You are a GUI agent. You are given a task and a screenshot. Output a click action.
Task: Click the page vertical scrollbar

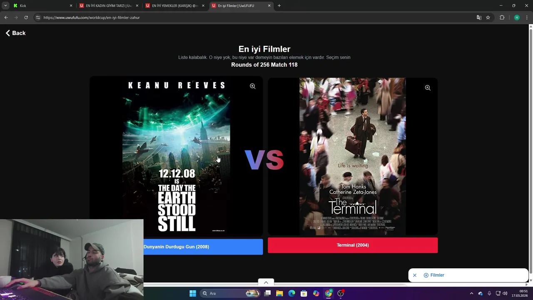pyautogui.click(x=531, y=151)
